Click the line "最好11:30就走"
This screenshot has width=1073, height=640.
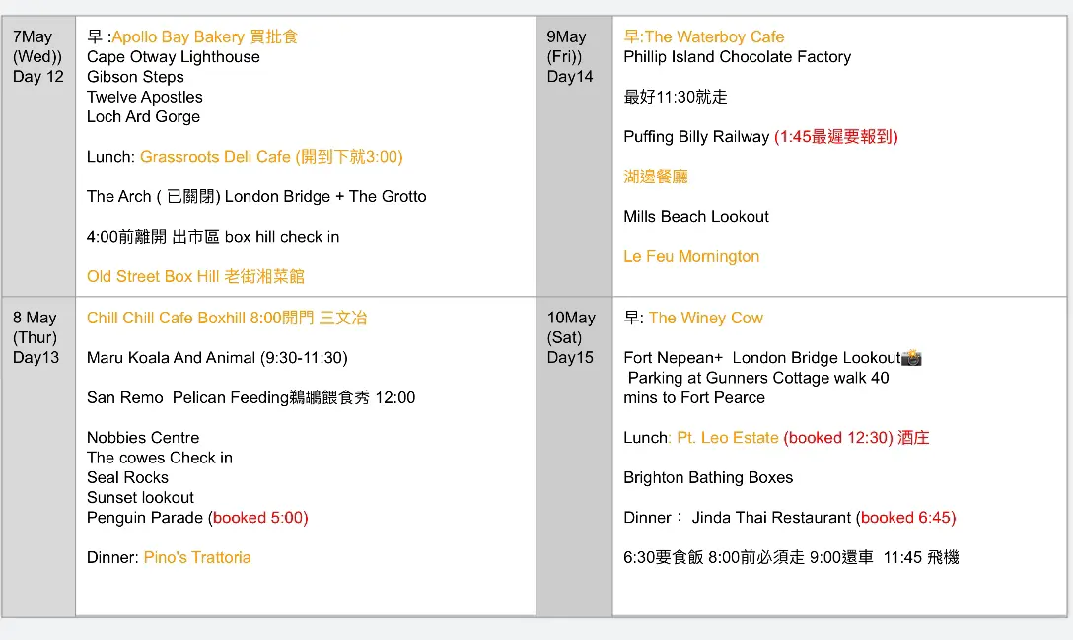click(676, 97)
